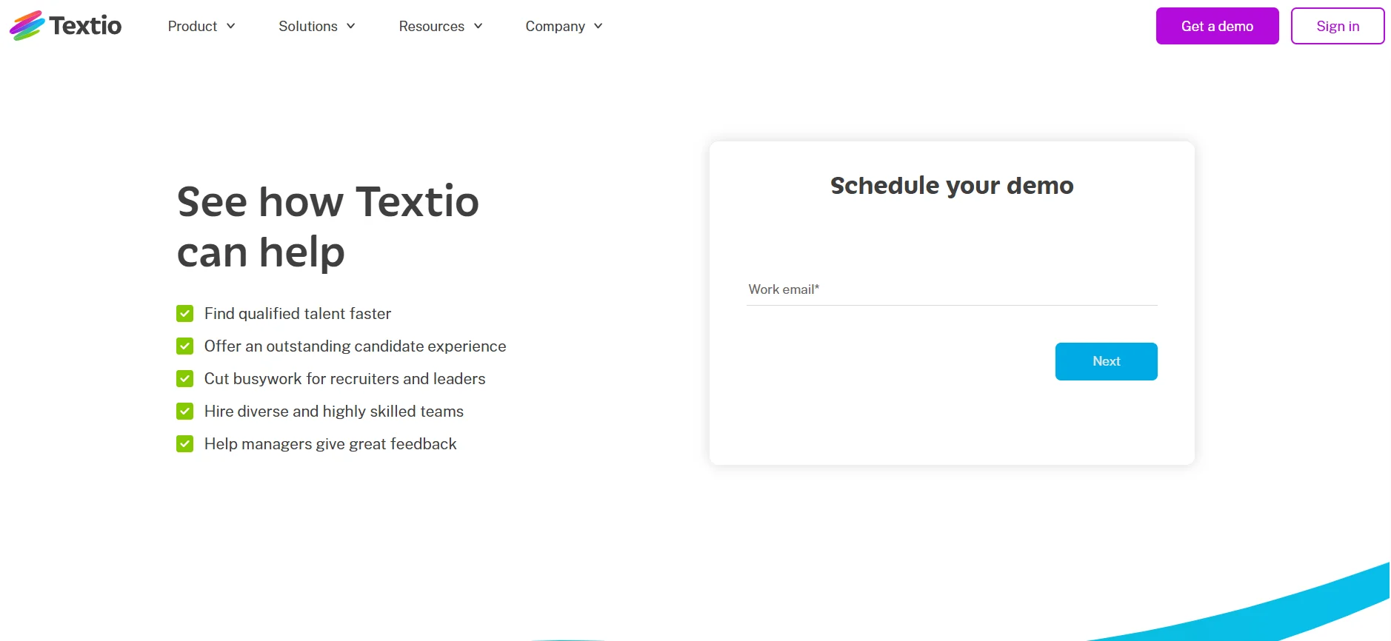
Task: Click the Textio logo
Action: point(65,26)
